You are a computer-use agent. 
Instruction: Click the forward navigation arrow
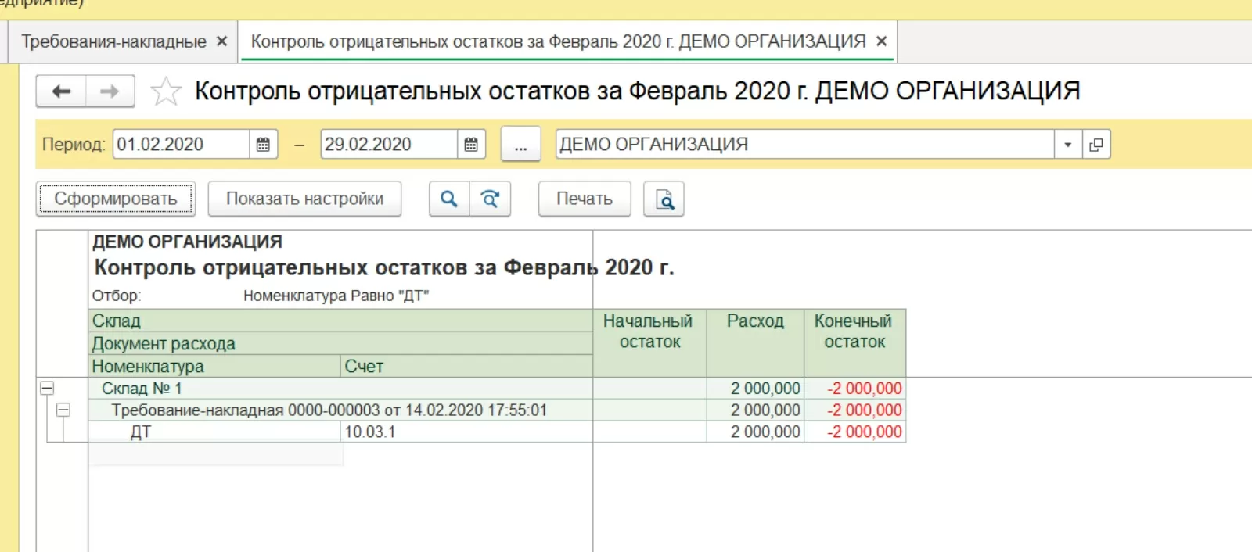[110, 91]
